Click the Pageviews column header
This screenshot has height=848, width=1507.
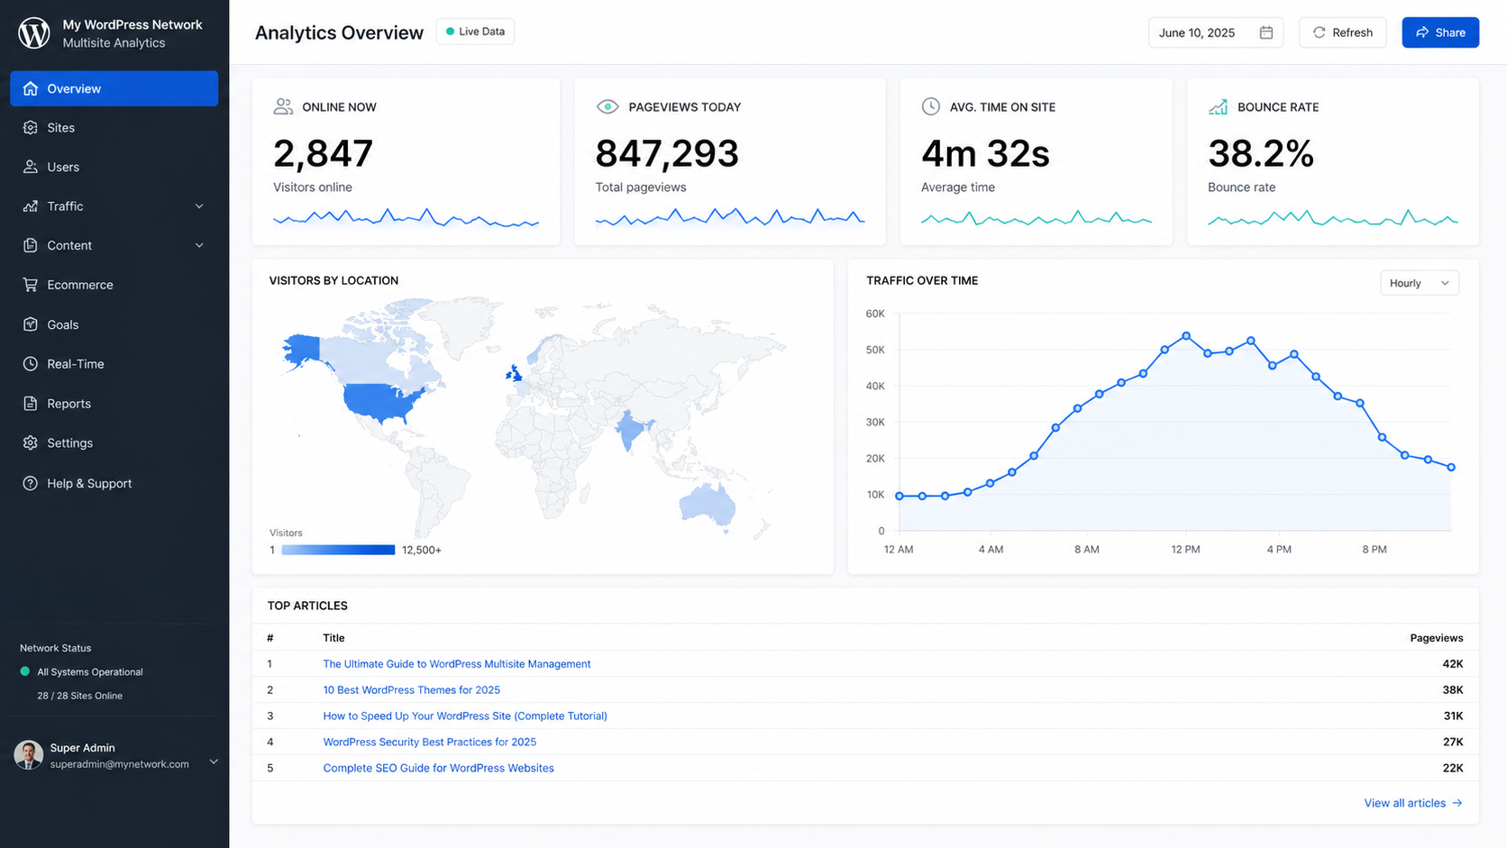[1437, 638]
